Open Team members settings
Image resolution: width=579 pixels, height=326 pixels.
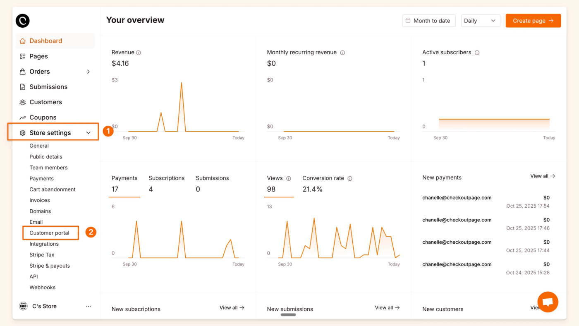pyautogui.click(x=48, y=168)
